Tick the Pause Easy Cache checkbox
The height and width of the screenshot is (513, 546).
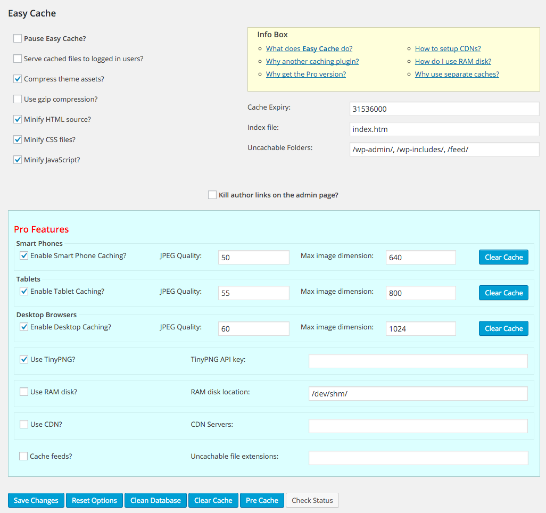tap(18, 38)
